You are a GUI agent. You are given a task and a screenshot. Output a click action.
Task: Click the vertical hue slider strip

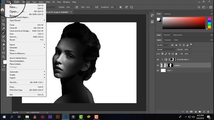pyautogui.click(x=209, y=23)
